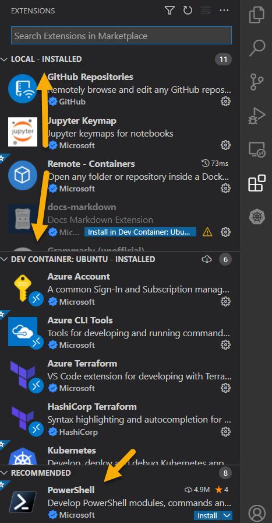Open manage gear for Jupyter Keymap
Screen dimensions: 272x523
pyautogui.click(x=225, y=145)
